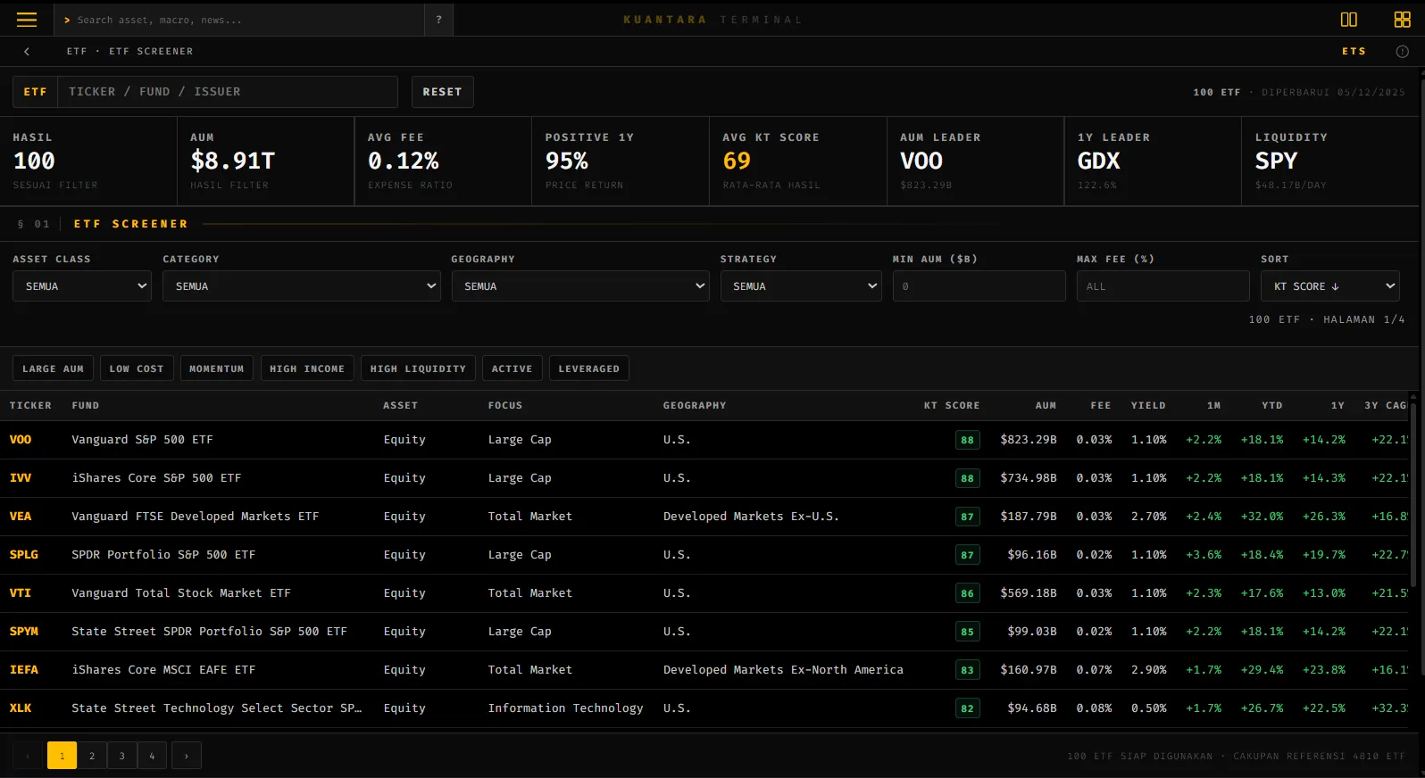The width and height of the screenshot is (1425, 778).
Task: Go back using the left chevron
Action: click(27, 51)
